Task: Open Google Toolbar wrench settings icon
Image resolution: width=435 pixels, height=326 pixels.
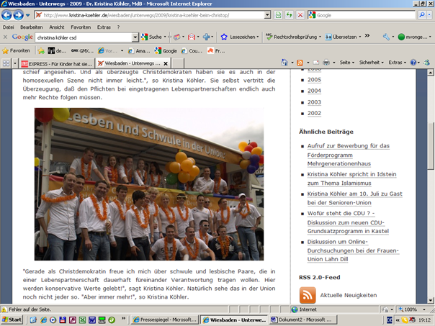Action: pos(386,37)
